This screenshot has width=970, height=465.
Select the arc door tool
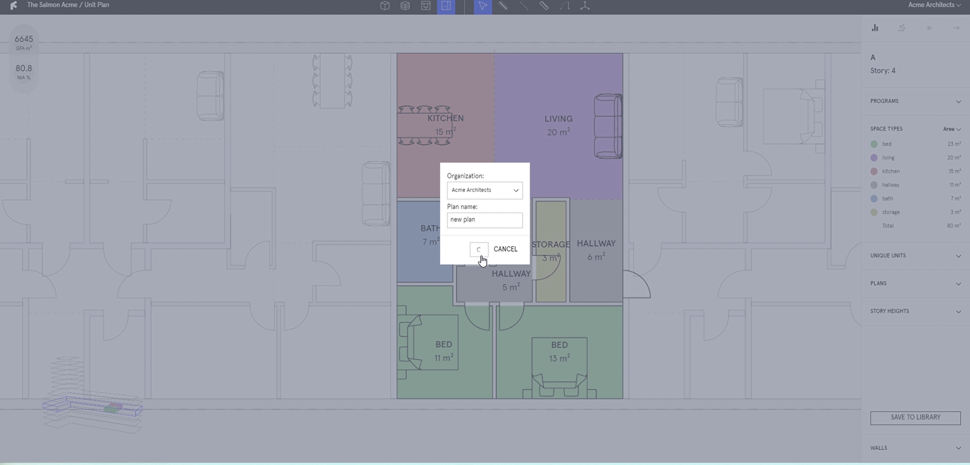[565, 6]
